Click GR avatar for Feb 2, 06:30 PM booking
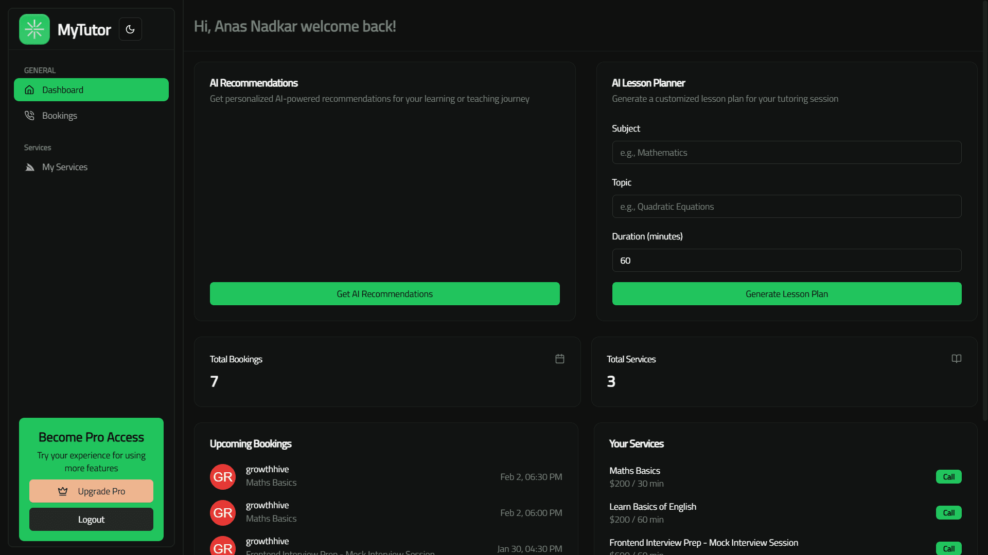Image resolution: width=988 pixels, height=555 pixels. (223, 477)
